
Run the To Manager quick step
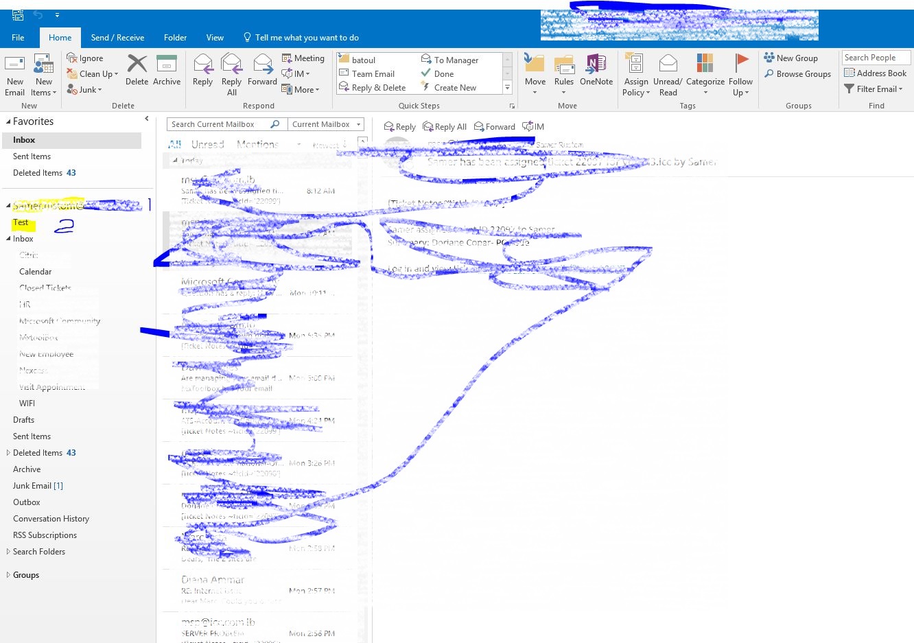450,60
